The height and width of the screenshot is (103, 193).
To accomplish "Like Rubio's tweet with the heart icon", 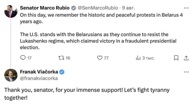I will [x=100, y=58].
